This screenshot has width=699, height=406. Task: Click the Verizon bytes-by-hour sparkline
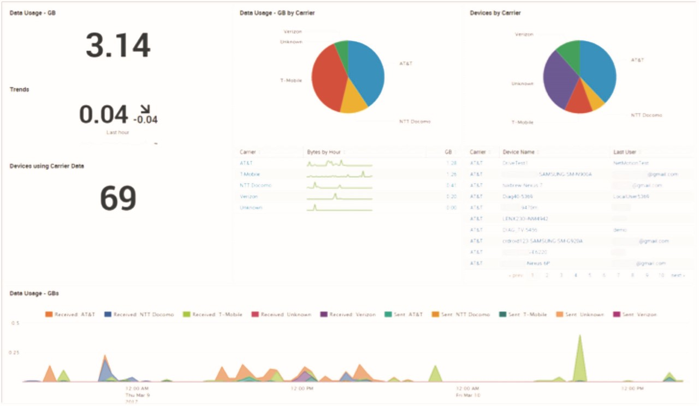[x=339, y=197]
